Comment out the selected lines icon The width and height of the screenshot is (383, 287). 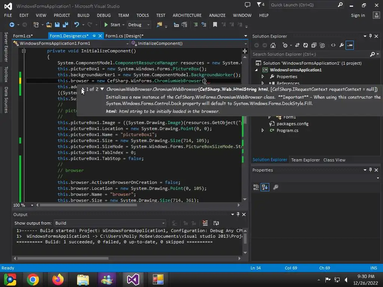pyautogui.click(x=196, y=25)
